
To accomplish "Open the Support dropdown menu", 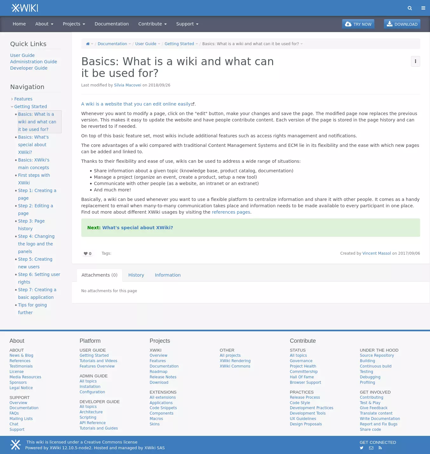I will tap(187, 24).
